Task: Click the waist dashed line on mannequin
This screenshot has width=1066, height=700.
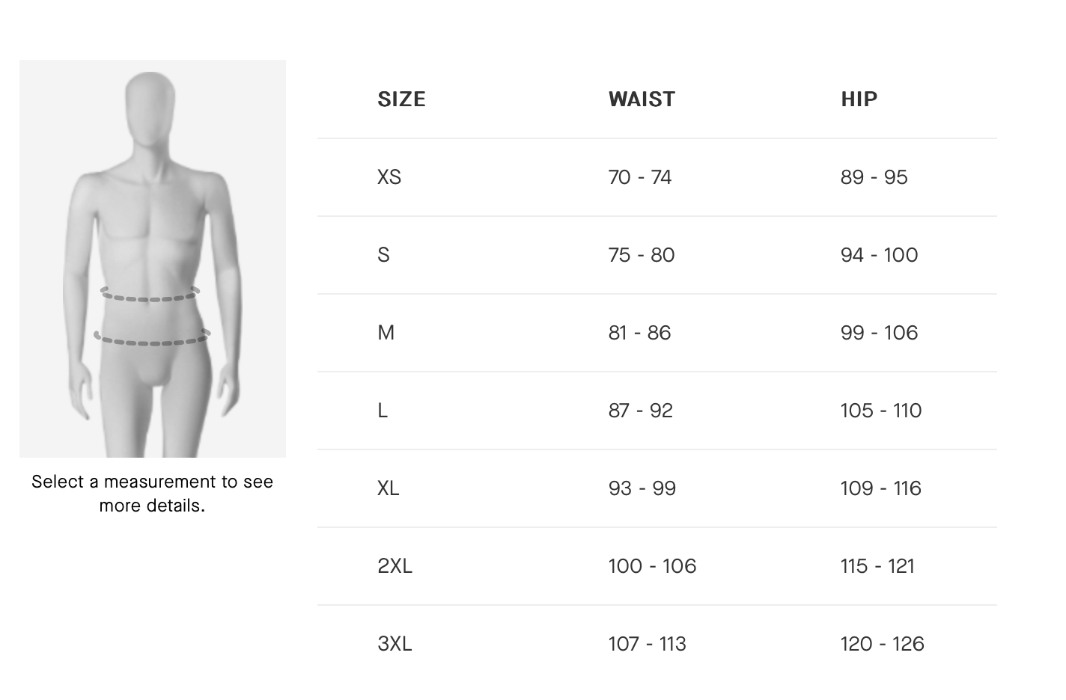Action: [150, 295]
